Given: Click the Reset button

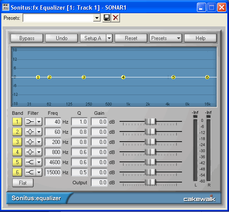Looking at the screenshot, I should point(131,38).
